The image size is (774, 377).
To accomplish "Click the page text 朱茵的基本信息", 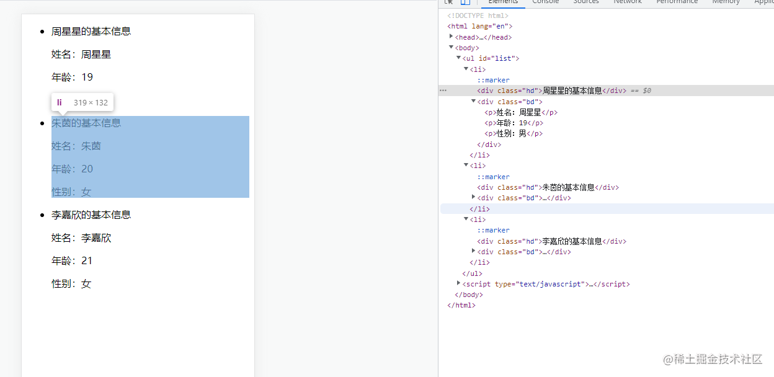I will (86, 123).
